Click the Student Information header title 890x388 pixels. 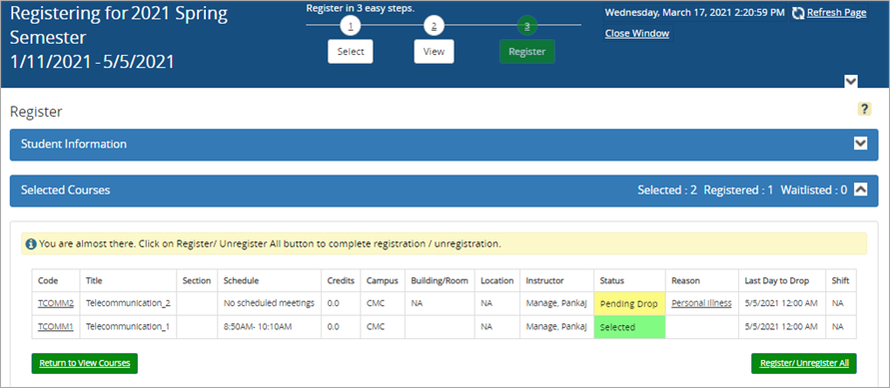74,144
